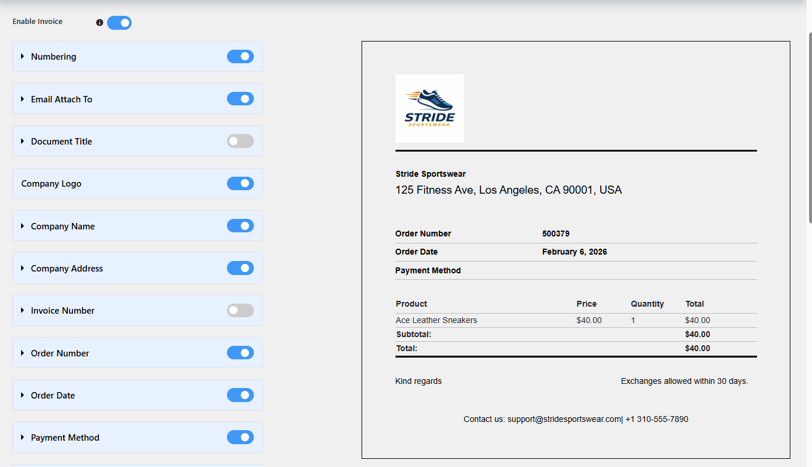Click the Order Number label in the preview
Screen dimensions: 812x467
(423, 233)
